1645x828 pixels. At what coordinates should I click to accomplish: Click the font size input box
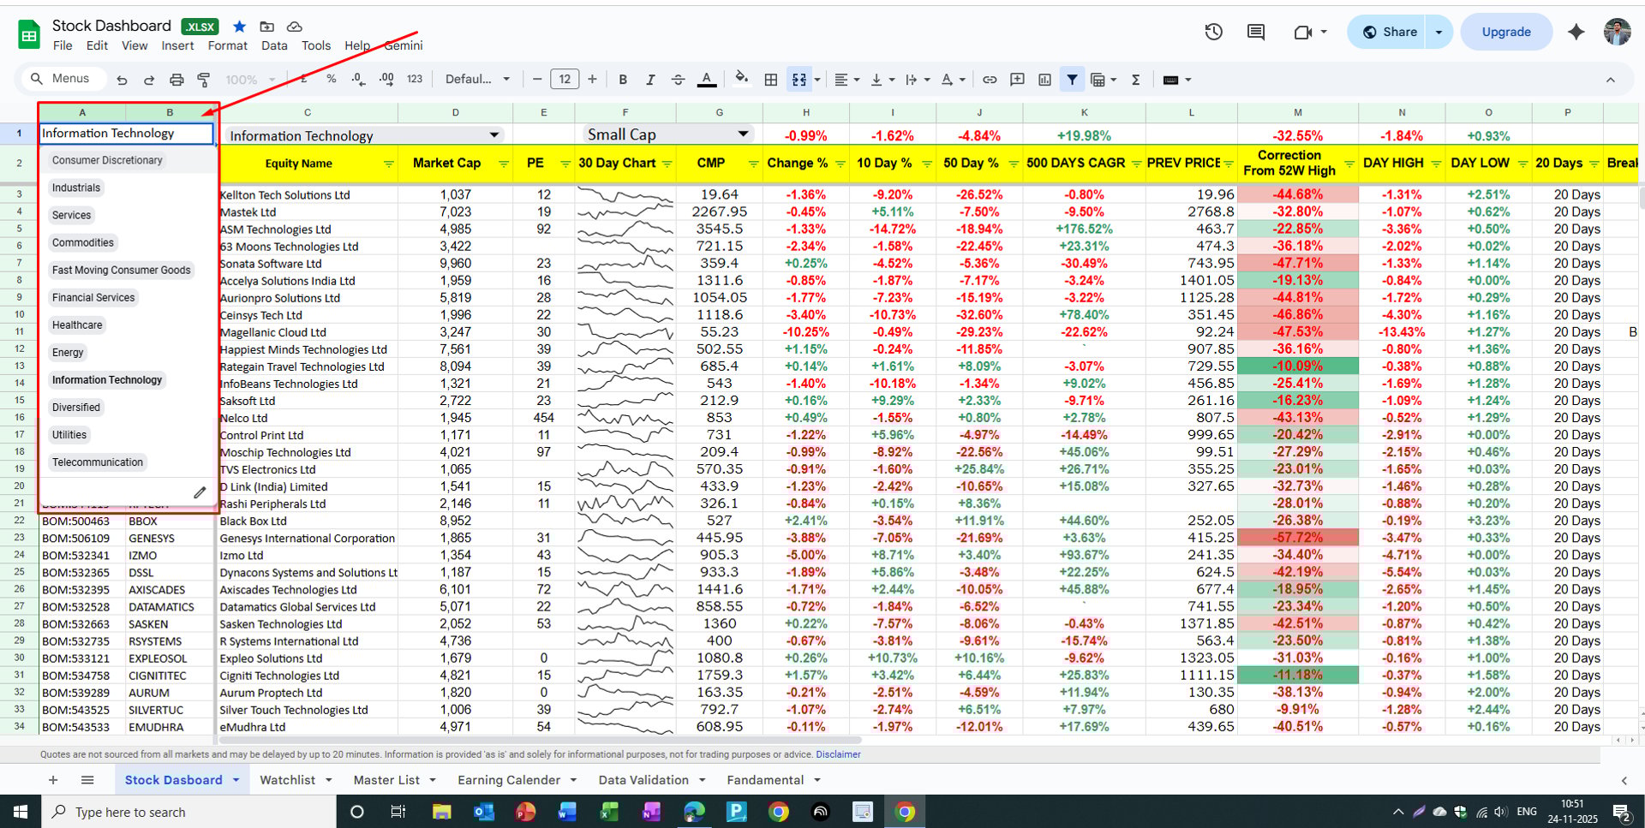click(x=565, y=80)
